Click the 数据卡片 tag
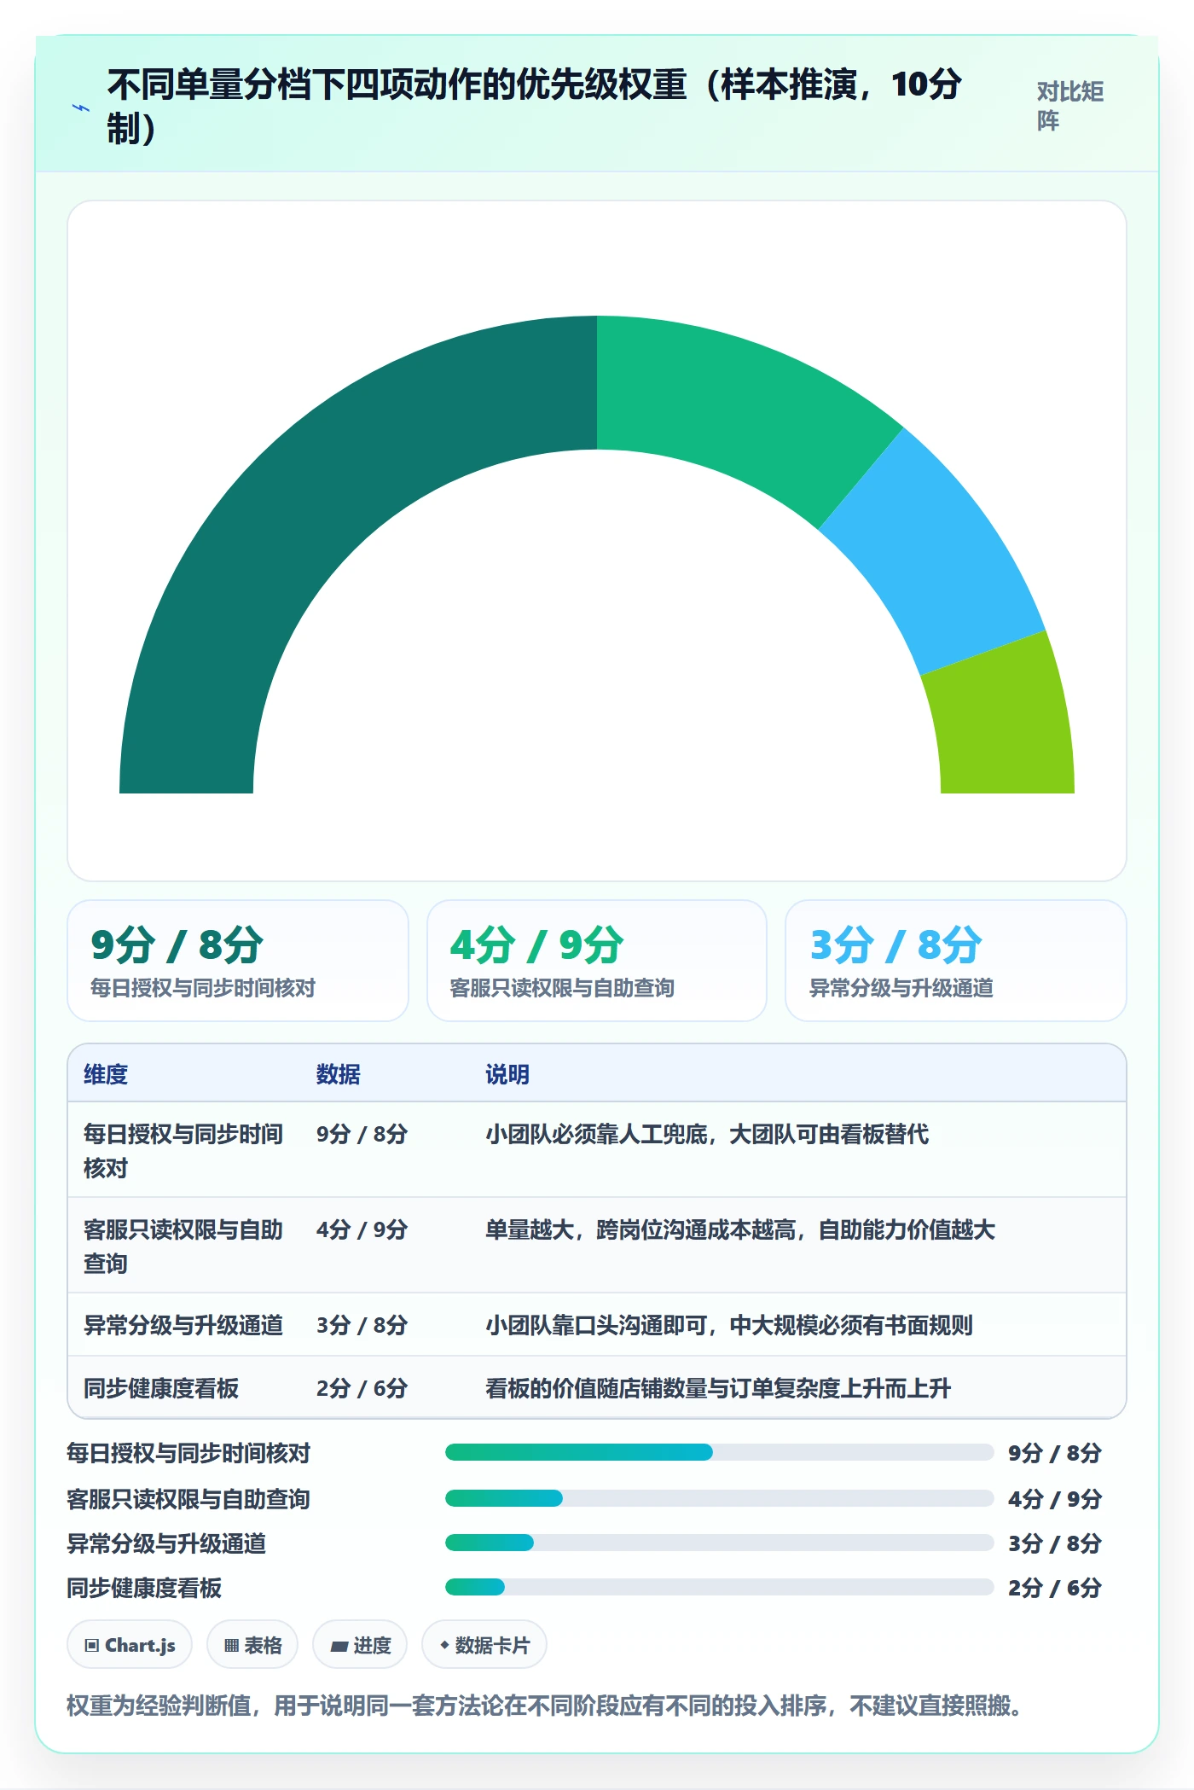This screenshot has width=1194, height=1790. click(x=484, y=1645)
